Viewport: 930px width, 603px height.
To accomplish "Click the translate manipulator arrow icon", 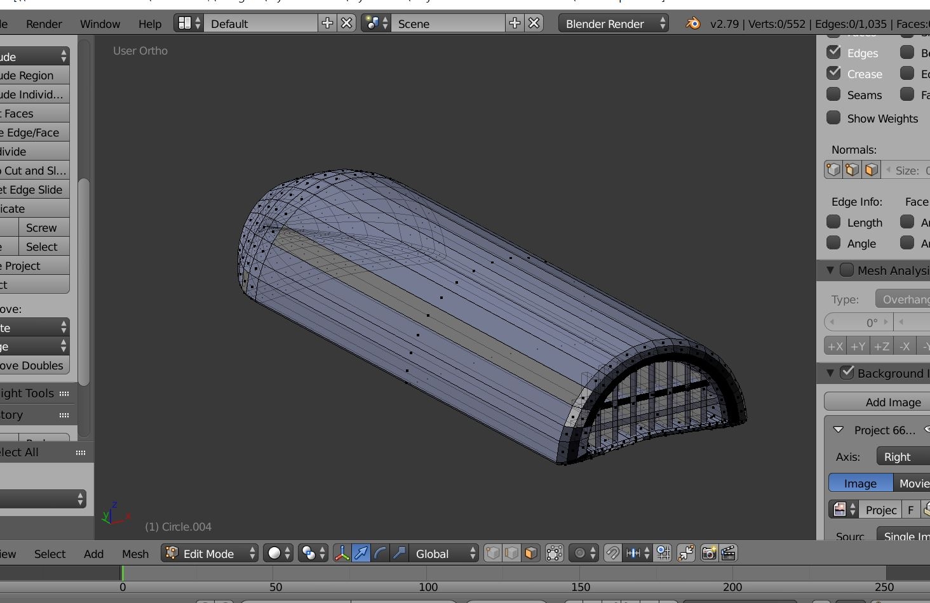I will point(361,553).
